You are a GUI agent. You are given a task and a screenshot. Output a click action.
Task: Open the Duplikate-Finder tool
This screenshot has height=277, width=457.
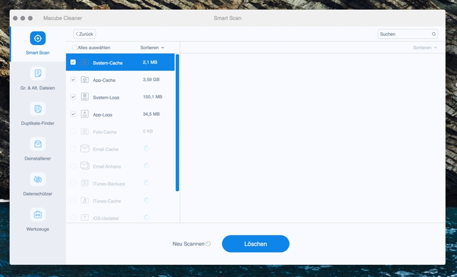coord(37,109)
